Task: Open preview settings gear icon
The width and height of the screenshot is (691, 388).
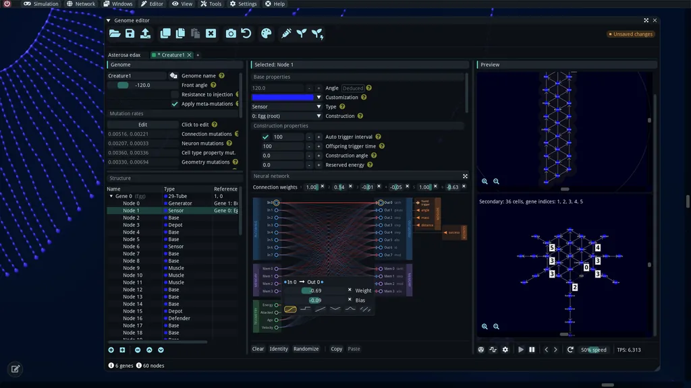Action: pyautogui.click(x=505, y=350)
